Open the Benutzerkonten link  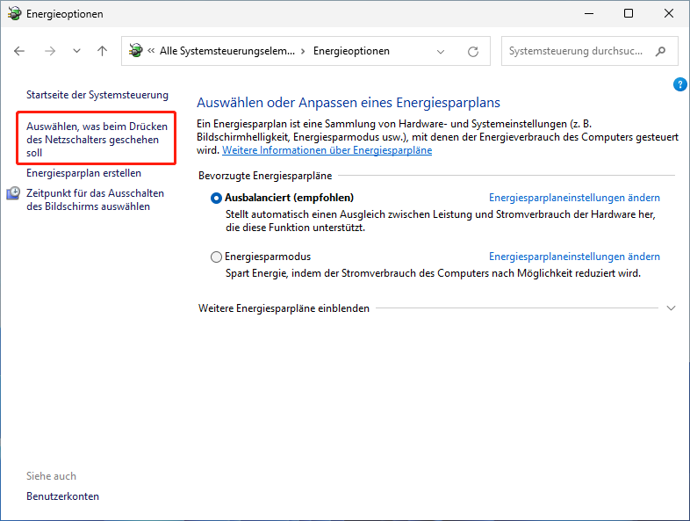click(x=62, y=496)
